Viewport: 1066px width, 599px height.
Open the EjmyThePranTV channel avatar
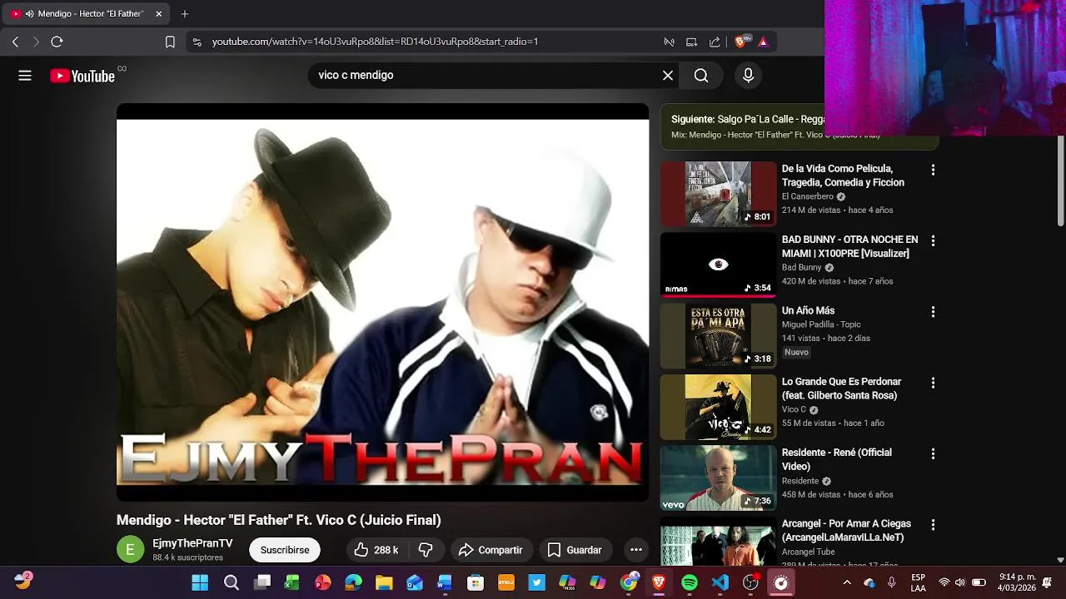pyautogui.click(x=130, y=550)
